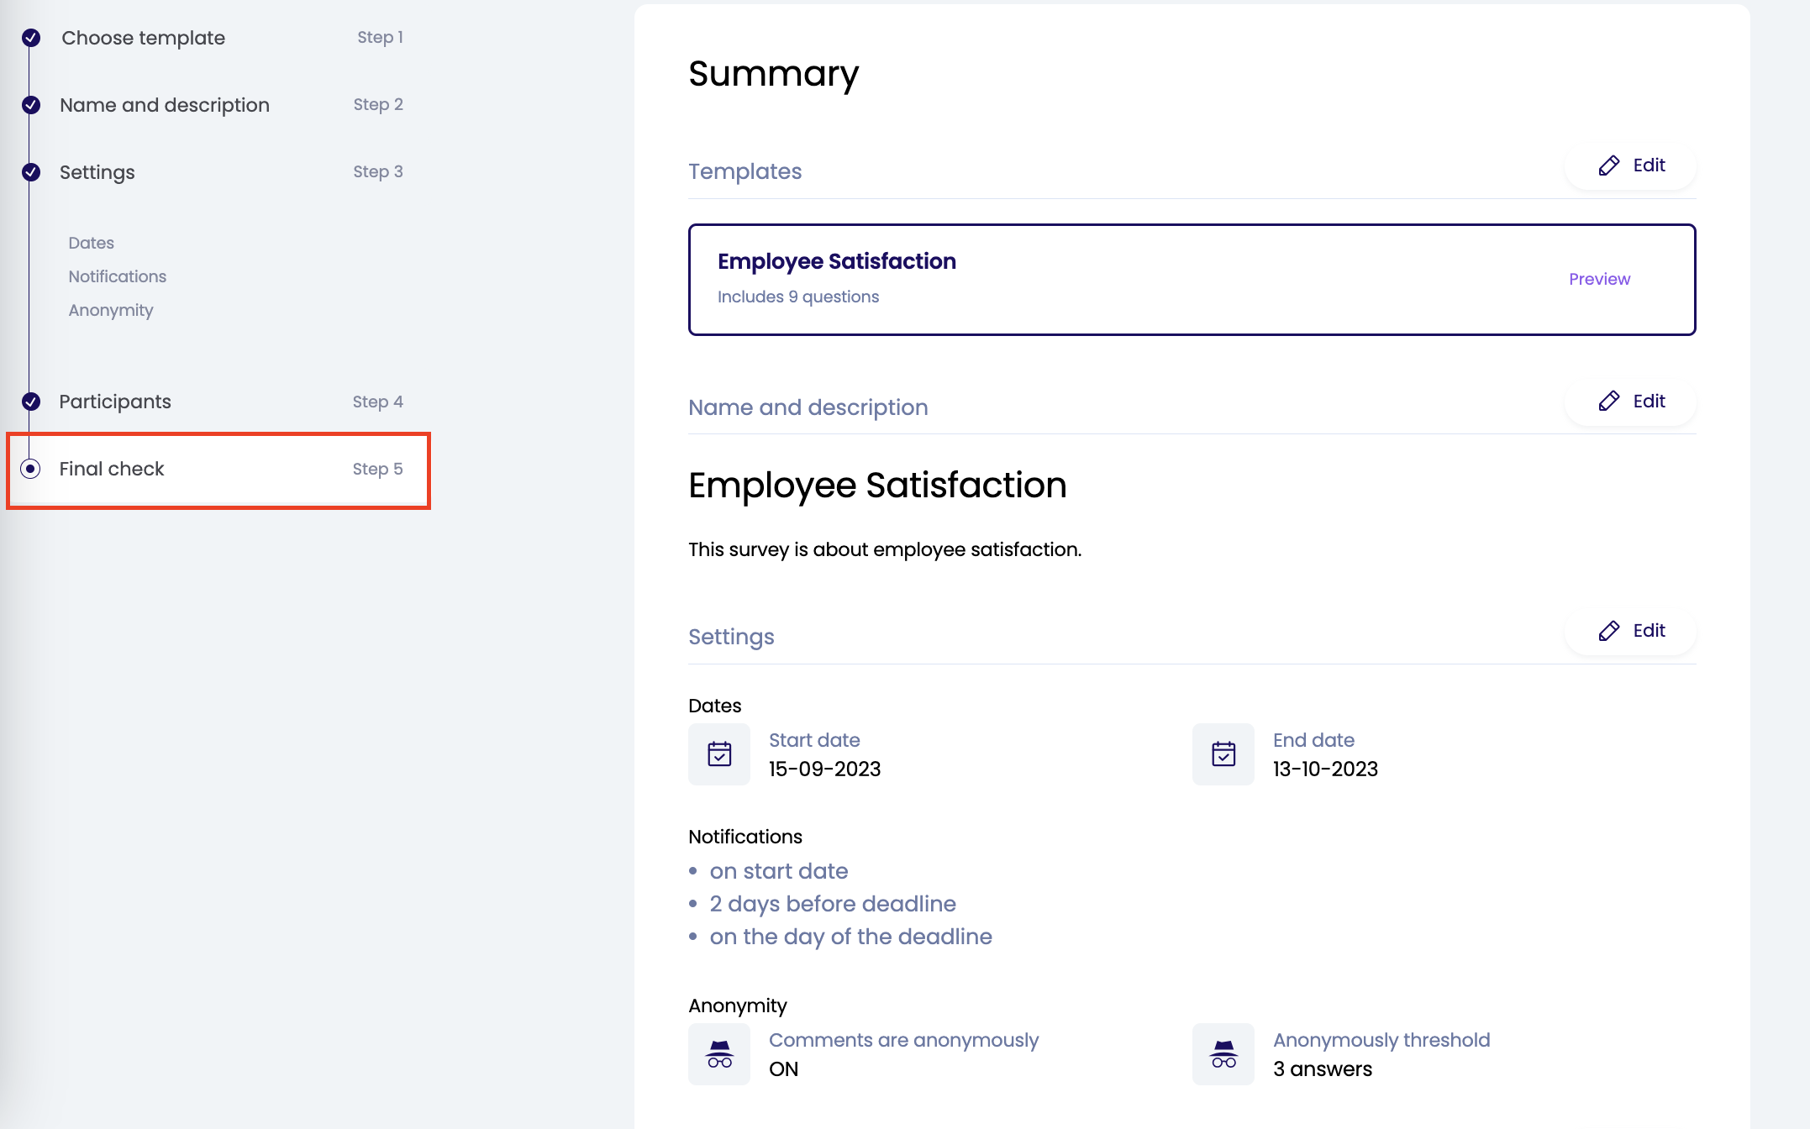The width and height of the screenshot is (1810, 1129).
Task: Click the checkmark icon beside Participants step
Action: 31,402
